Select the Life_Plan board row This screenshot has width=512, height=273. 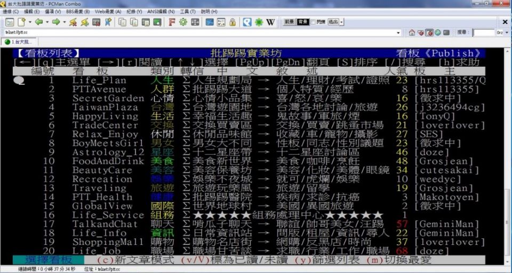[x=249, y=81]
